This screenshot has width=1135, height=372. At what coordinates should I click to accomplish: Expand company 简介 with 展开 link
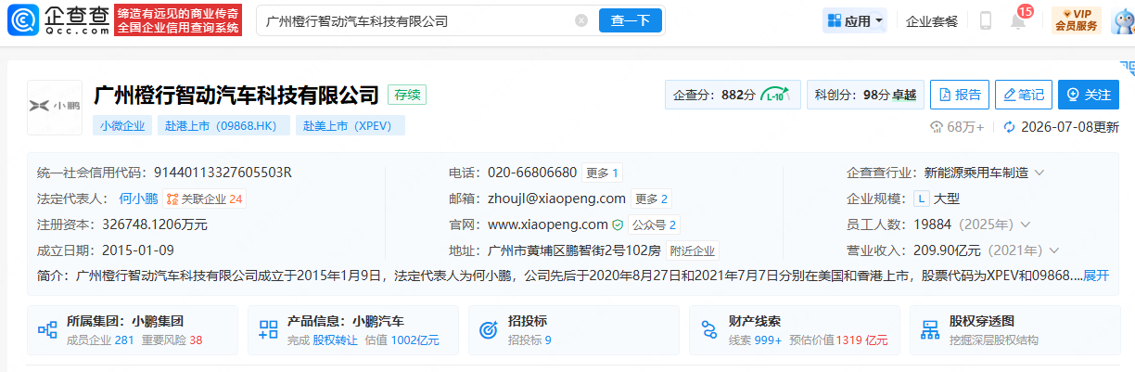tap(1096, 276)
